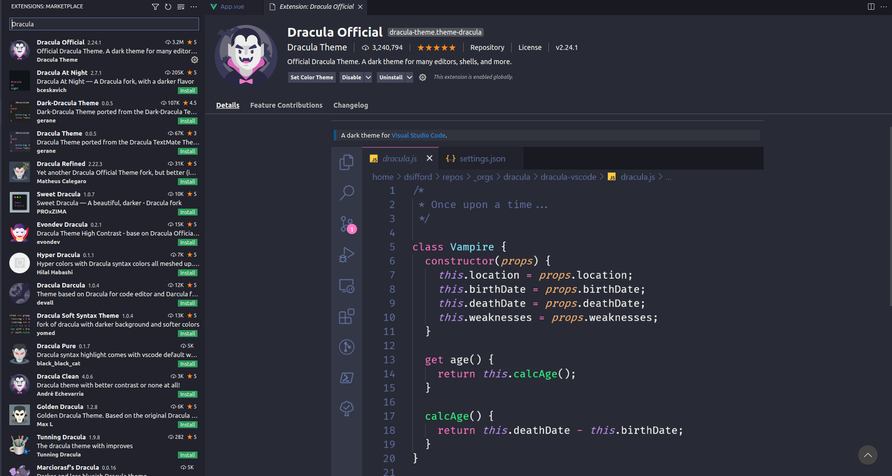This screenshot has height=476, width=892.
Task: Close the Extension: Dracula Official tab
Action: [360, 7]
